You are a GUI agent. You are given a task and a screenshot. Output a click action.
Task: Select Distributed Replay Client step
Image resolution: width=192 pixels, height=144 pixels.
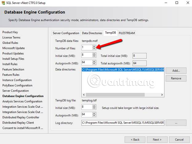tap(18, 123)
